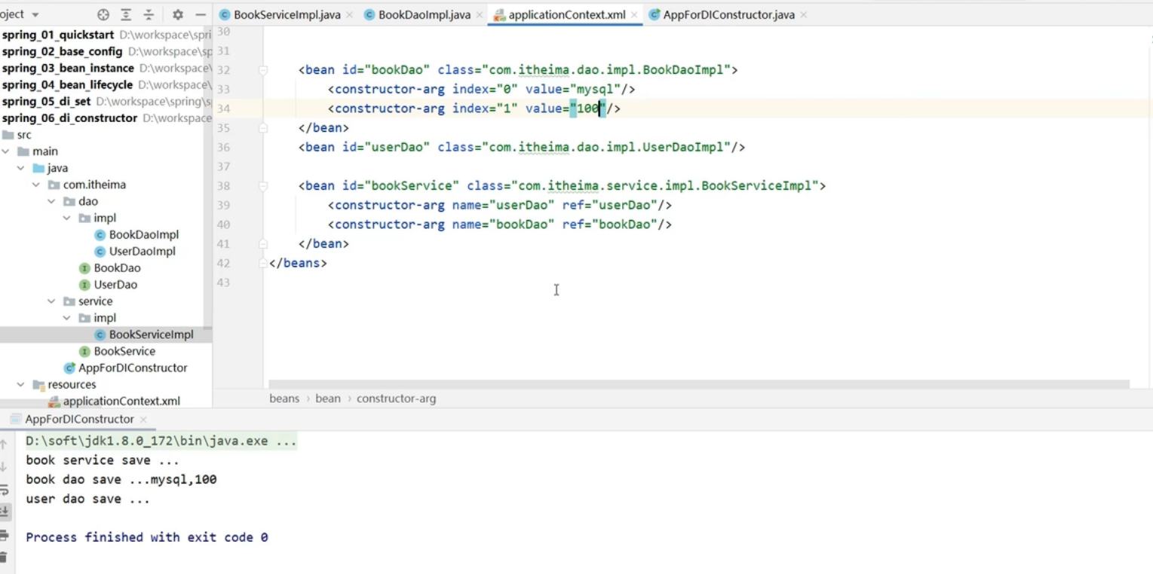Switch to BookDaoImpl.java tab
Screen dimensions: 1153x574
pyautogui.click(x=424, y=14)
